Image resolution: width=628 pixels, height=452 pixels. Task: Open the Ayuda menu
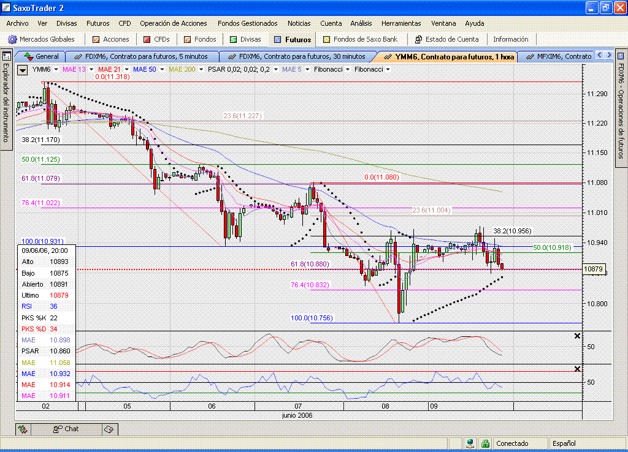click(x=475, y=23)
